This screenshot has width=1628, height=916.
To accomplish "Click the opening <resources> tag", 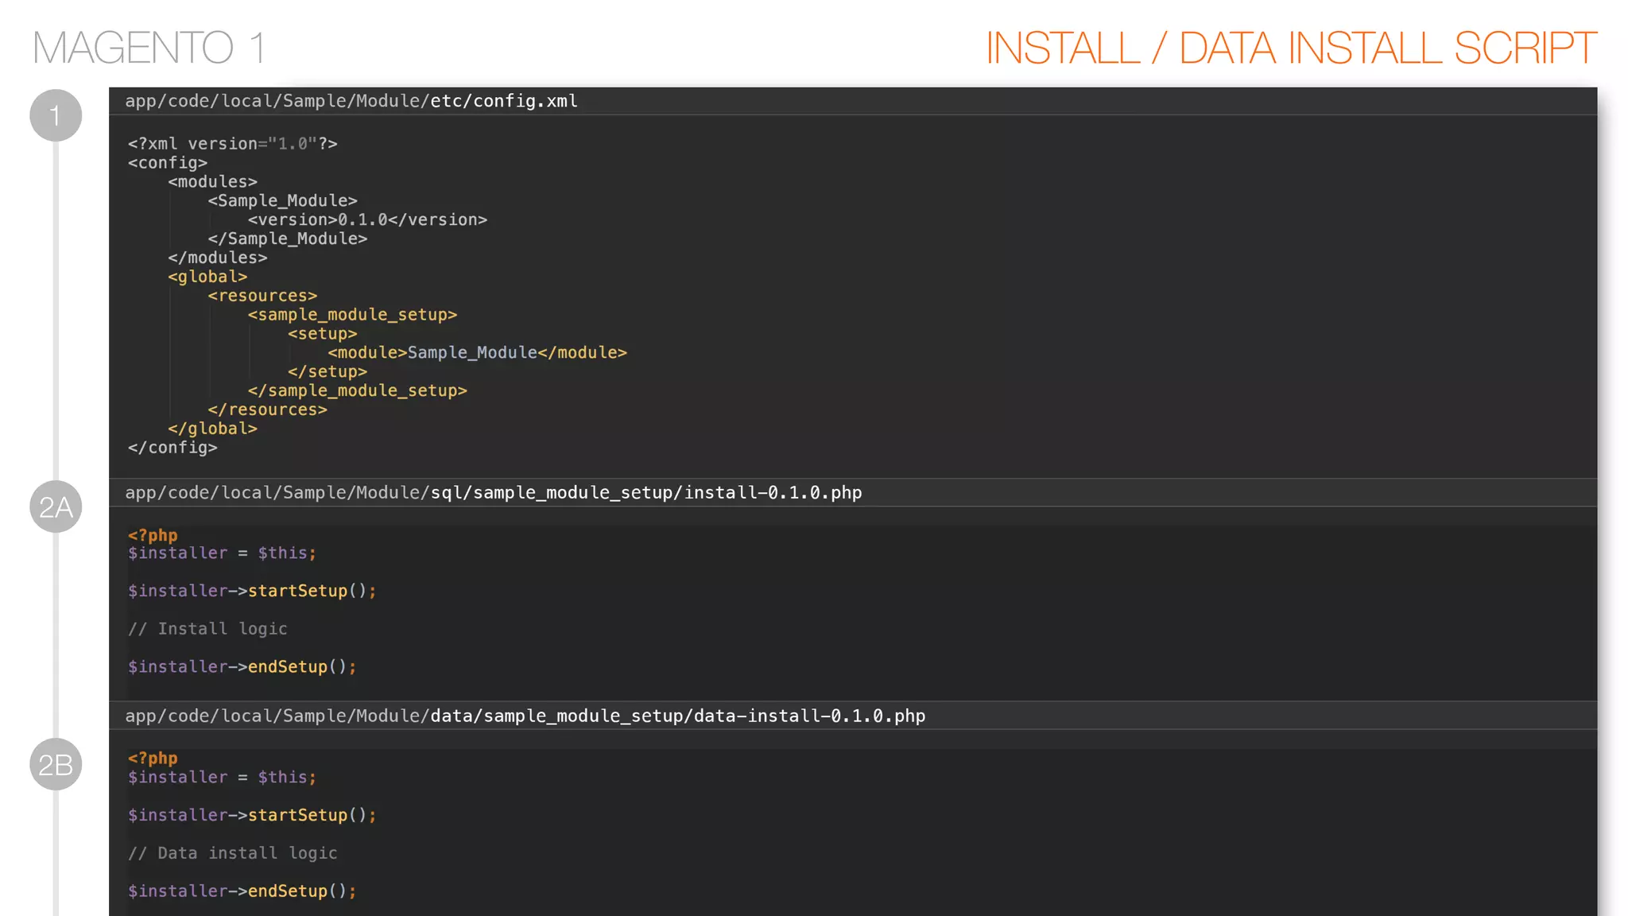I will pos(262,296).
